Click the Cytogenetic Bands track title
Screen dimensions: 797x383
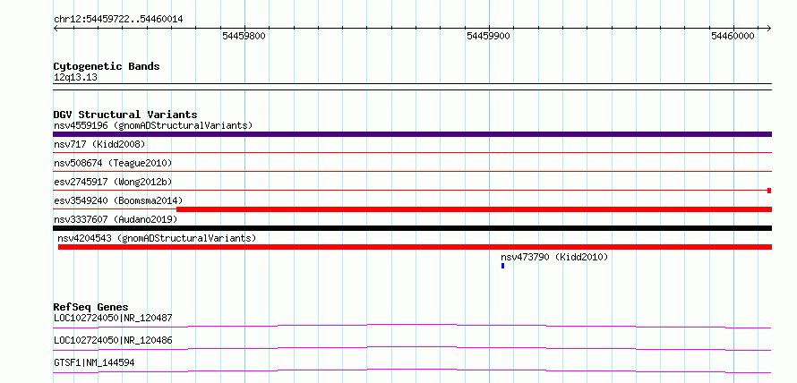[107, 66]
